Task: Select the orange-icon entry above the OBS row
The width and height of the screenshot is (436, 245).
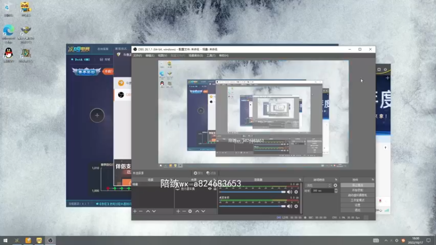Action: tap(123, 83)
